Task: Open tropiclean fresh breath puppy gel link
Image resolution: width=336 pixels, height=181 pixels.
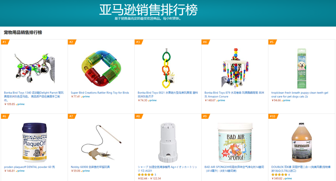Action: click(x=299, y=95)
